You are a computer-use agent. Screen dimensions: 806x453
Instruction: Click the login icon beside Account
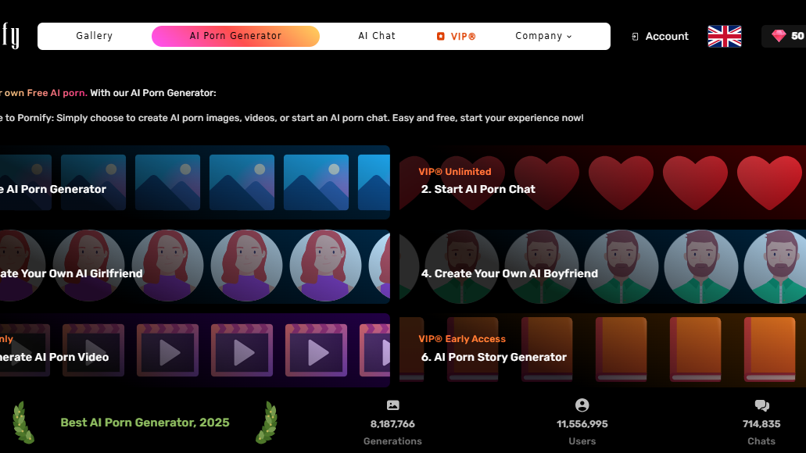pos(635,37)
